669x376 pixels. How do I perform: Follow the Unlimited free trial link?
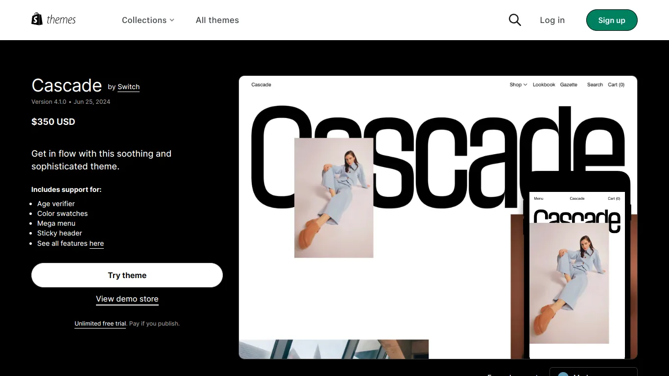pos(100,324)
